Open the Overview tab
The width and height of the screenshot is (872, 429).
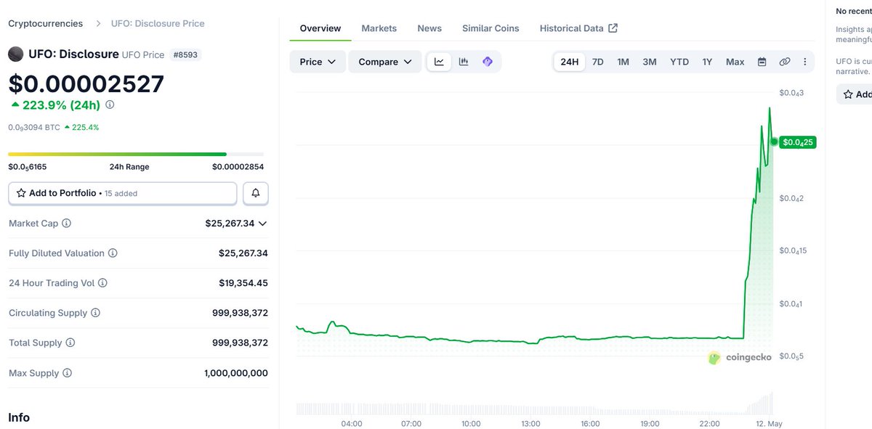(x=320, y=28)
